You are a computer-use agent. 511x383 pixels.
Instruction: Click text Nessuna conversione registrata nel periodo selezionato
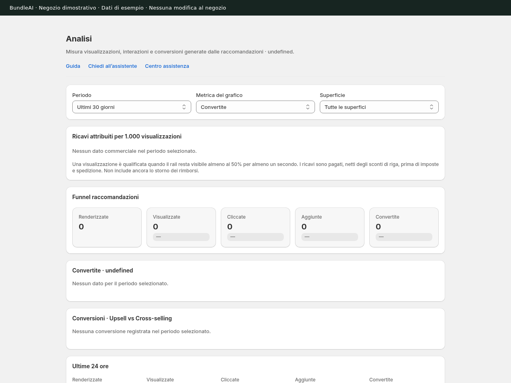141,332
